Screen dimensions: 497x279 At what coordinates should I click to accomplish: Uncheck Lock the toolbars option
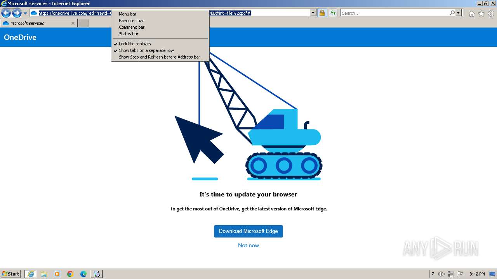pyautogui.click(x=160, y=44)
